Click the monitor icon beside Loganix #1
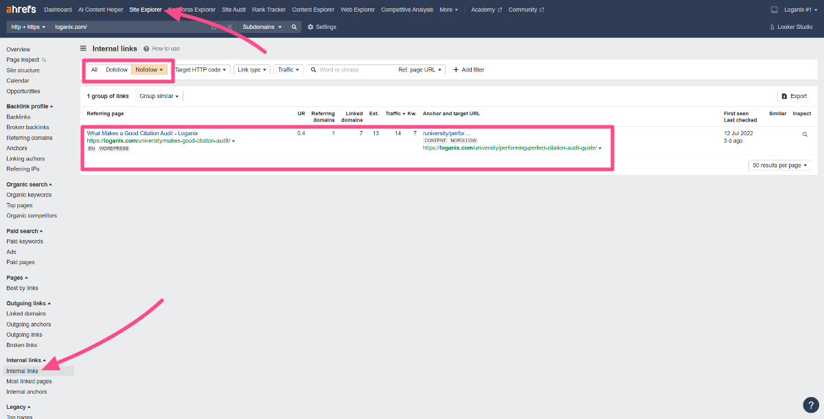The height and width of the screenshot is (419, 824). pos(775,10)
